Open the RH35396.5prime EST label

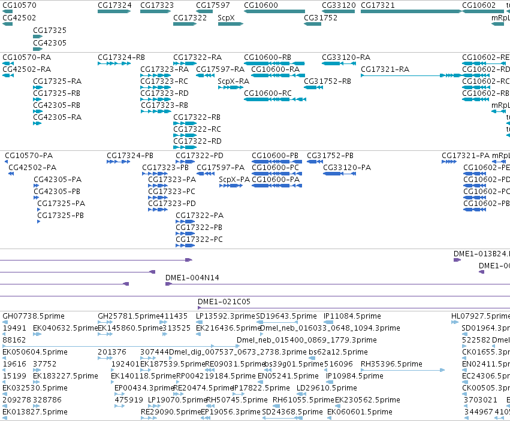pos(391,364)
